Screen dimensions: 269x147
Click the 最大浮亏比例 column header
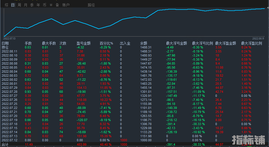202,43
